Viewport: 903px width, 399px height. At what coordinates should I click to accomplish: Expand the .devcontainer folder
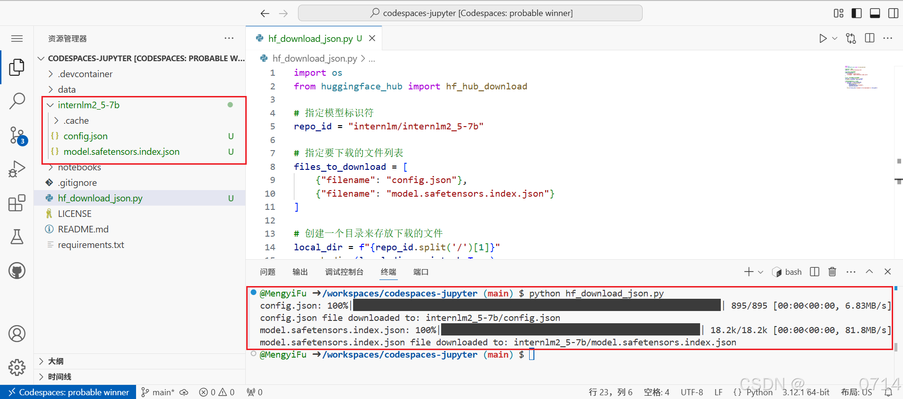[85, 74]
